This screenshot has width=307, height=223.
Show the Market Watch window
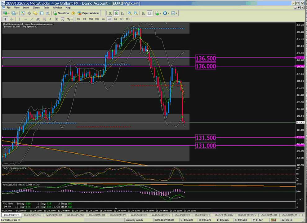point(23,13)
